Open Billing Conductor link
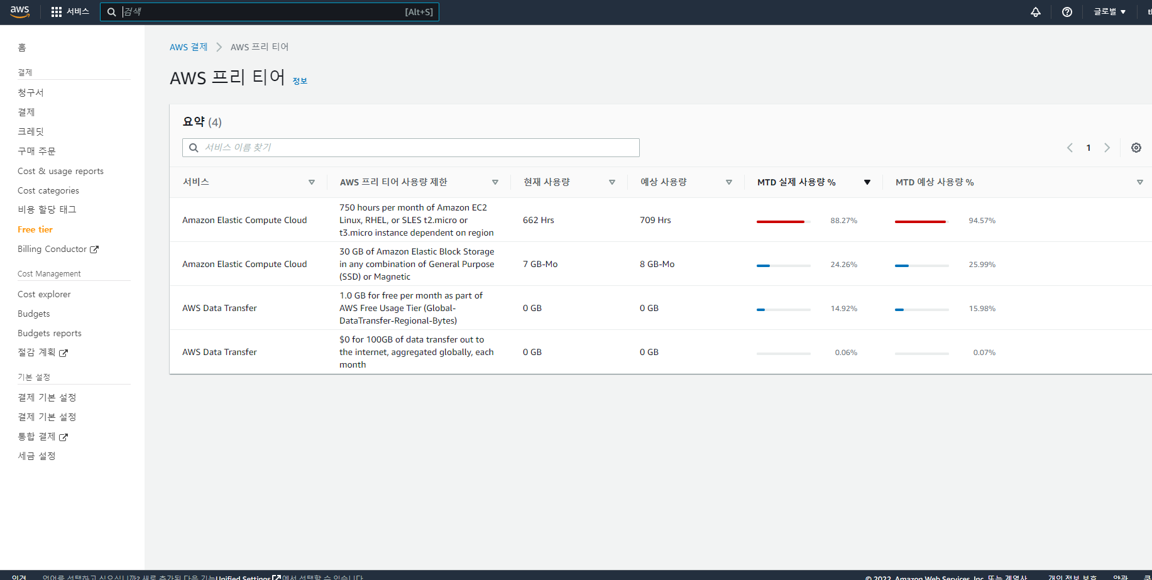Image resolution: width=1152 pixels, height=580 pixels. pos(52,249)
